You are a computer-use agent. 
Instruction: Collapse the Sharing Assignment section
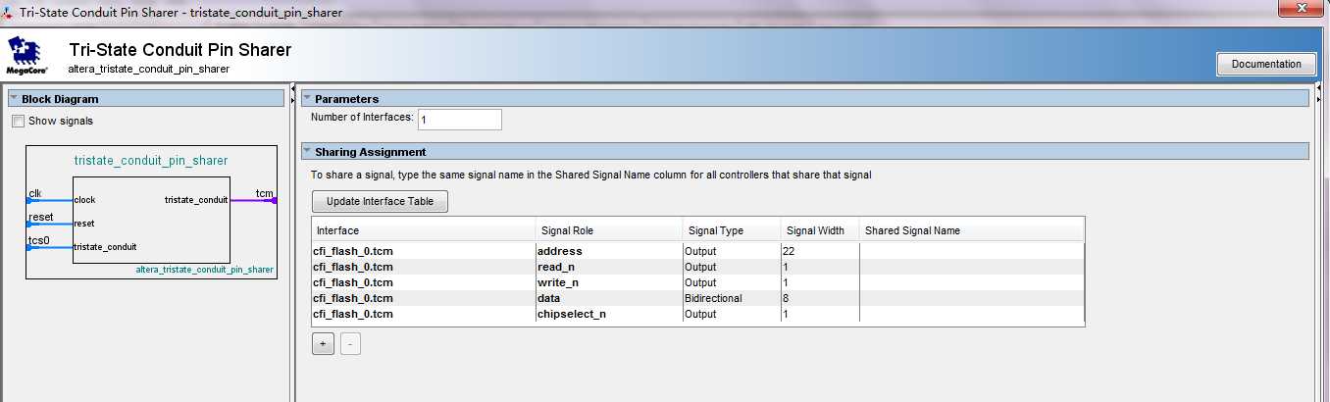click(307, 152)
